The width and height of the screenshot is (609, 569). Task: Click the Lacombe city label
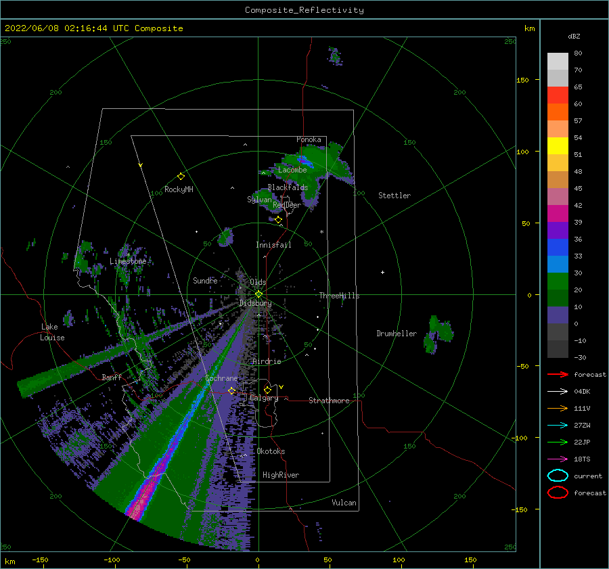[x=292, y=170]
